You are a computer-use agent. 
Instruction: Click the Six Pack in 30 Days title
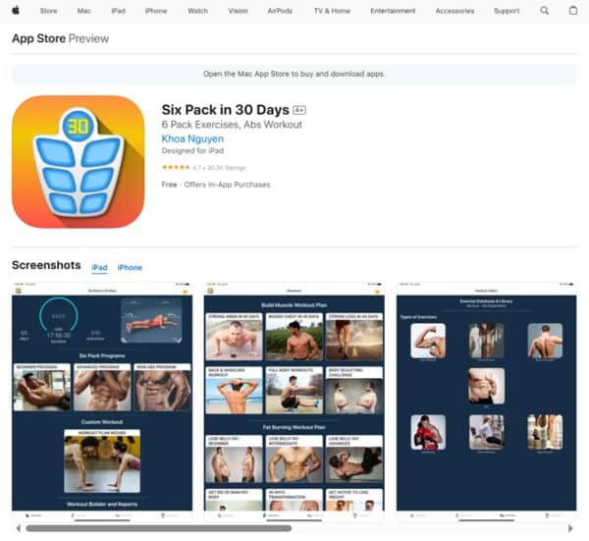[226, 110]
